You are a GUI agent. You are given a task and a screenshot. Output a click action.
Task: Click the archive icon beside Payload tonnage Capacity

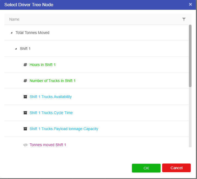[x=25, y=129]
